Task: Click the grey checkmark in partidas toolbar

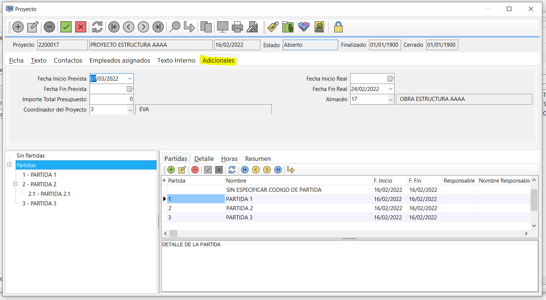Action: click(208, 170)
